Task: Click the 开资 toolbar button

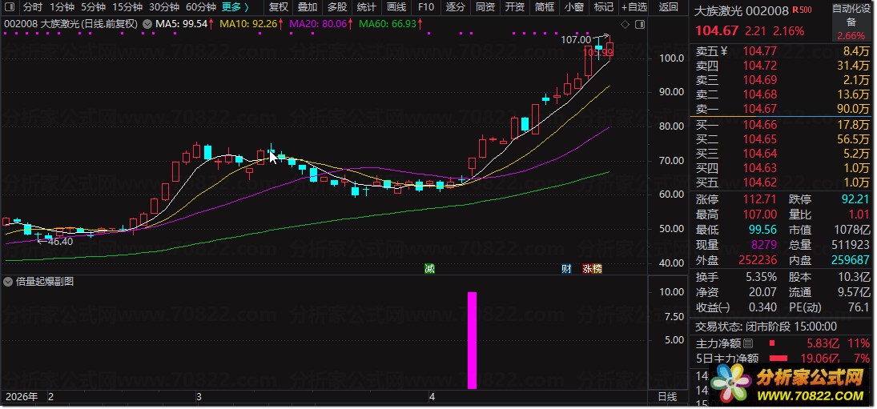Action: (514, 7)
